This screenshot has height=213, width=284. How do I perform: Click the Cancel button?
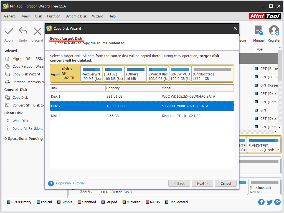[226, 184]
